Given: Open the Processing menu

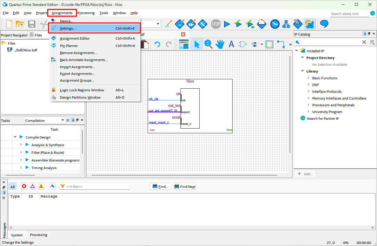Looking at the screenshot, I should pos(86,13).
